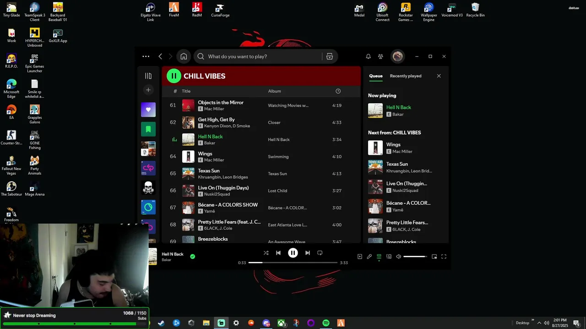Image resolution: width=586 pixels, height=329 pixels.
Task: Toggle shuffle in the player bar
Action: [266, 253]
